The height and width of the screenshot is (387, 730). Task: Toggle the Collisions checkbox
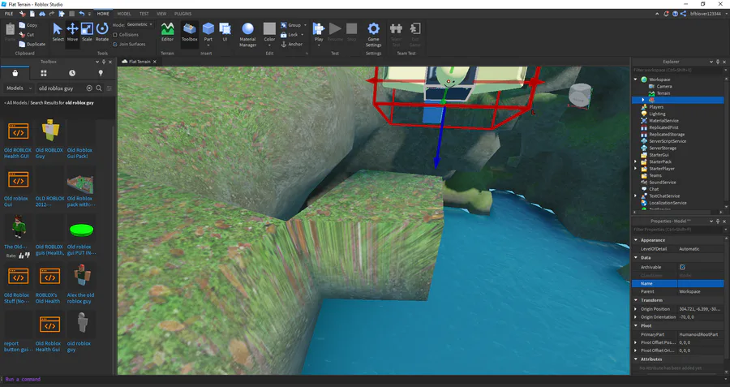pos(115,34)
